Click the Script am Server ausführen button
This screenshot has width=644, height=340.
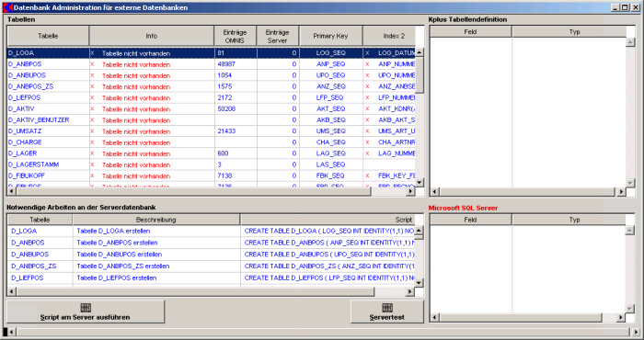coord(86,312)
